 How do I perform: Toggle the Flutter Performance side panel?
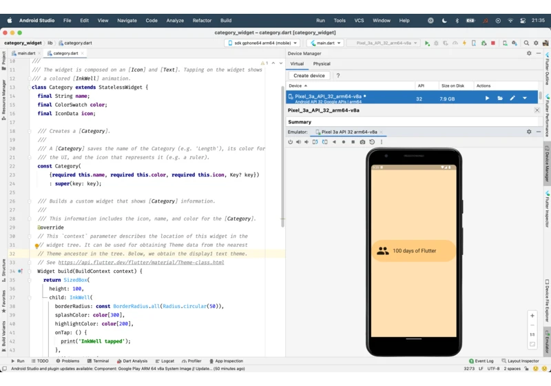click(x=547, y=115)
